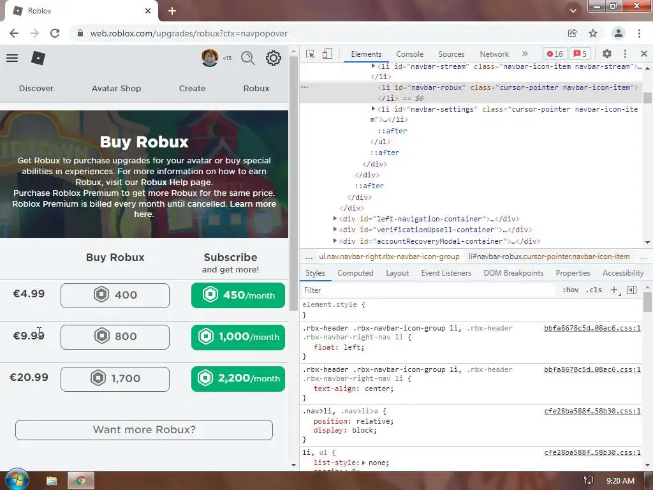Toggle the computed styles sidebar icon

click(631, 290)
